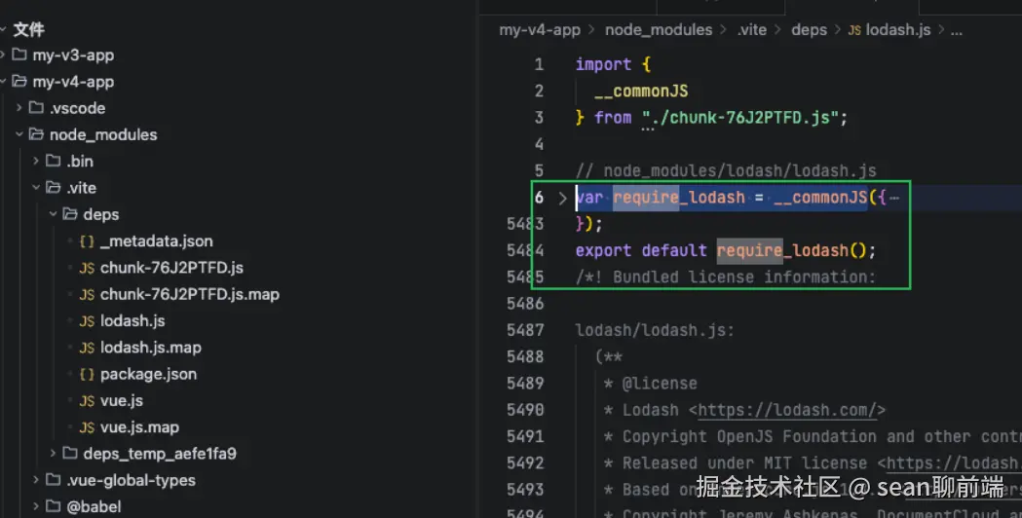Open package.json in deps folder

(148, 374)
